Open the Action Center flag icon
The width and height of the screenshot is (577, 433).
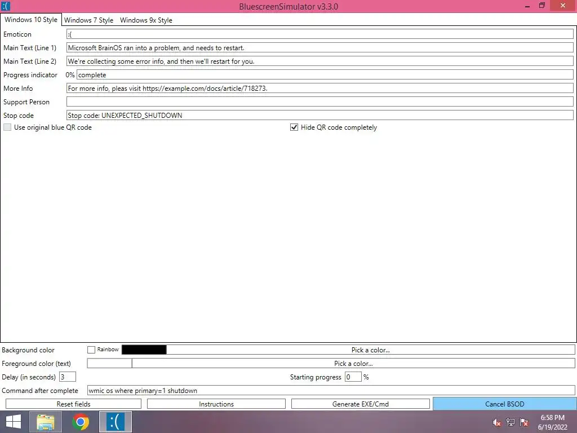point(524,422)
